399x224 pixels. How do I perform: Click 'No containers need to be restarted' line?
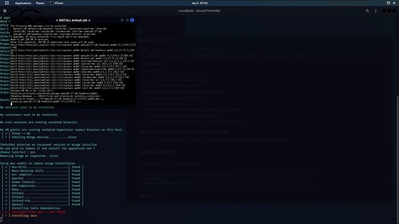(29, 114)
